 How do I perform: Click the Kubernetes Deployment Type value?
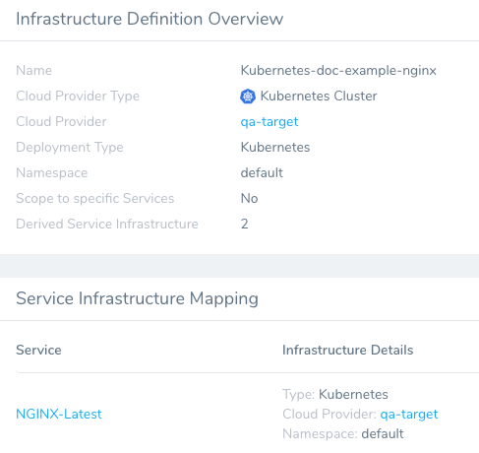point(275,147)
